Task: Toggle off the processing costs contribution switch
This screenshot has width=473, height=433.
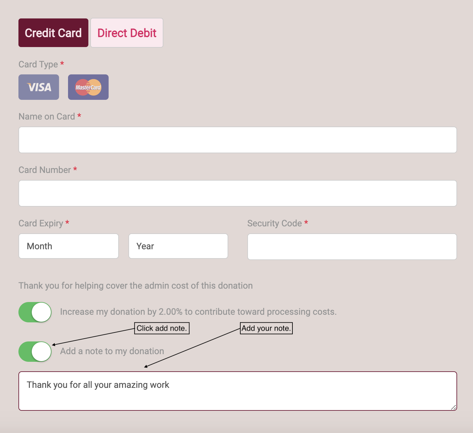Action: point(35,312)
